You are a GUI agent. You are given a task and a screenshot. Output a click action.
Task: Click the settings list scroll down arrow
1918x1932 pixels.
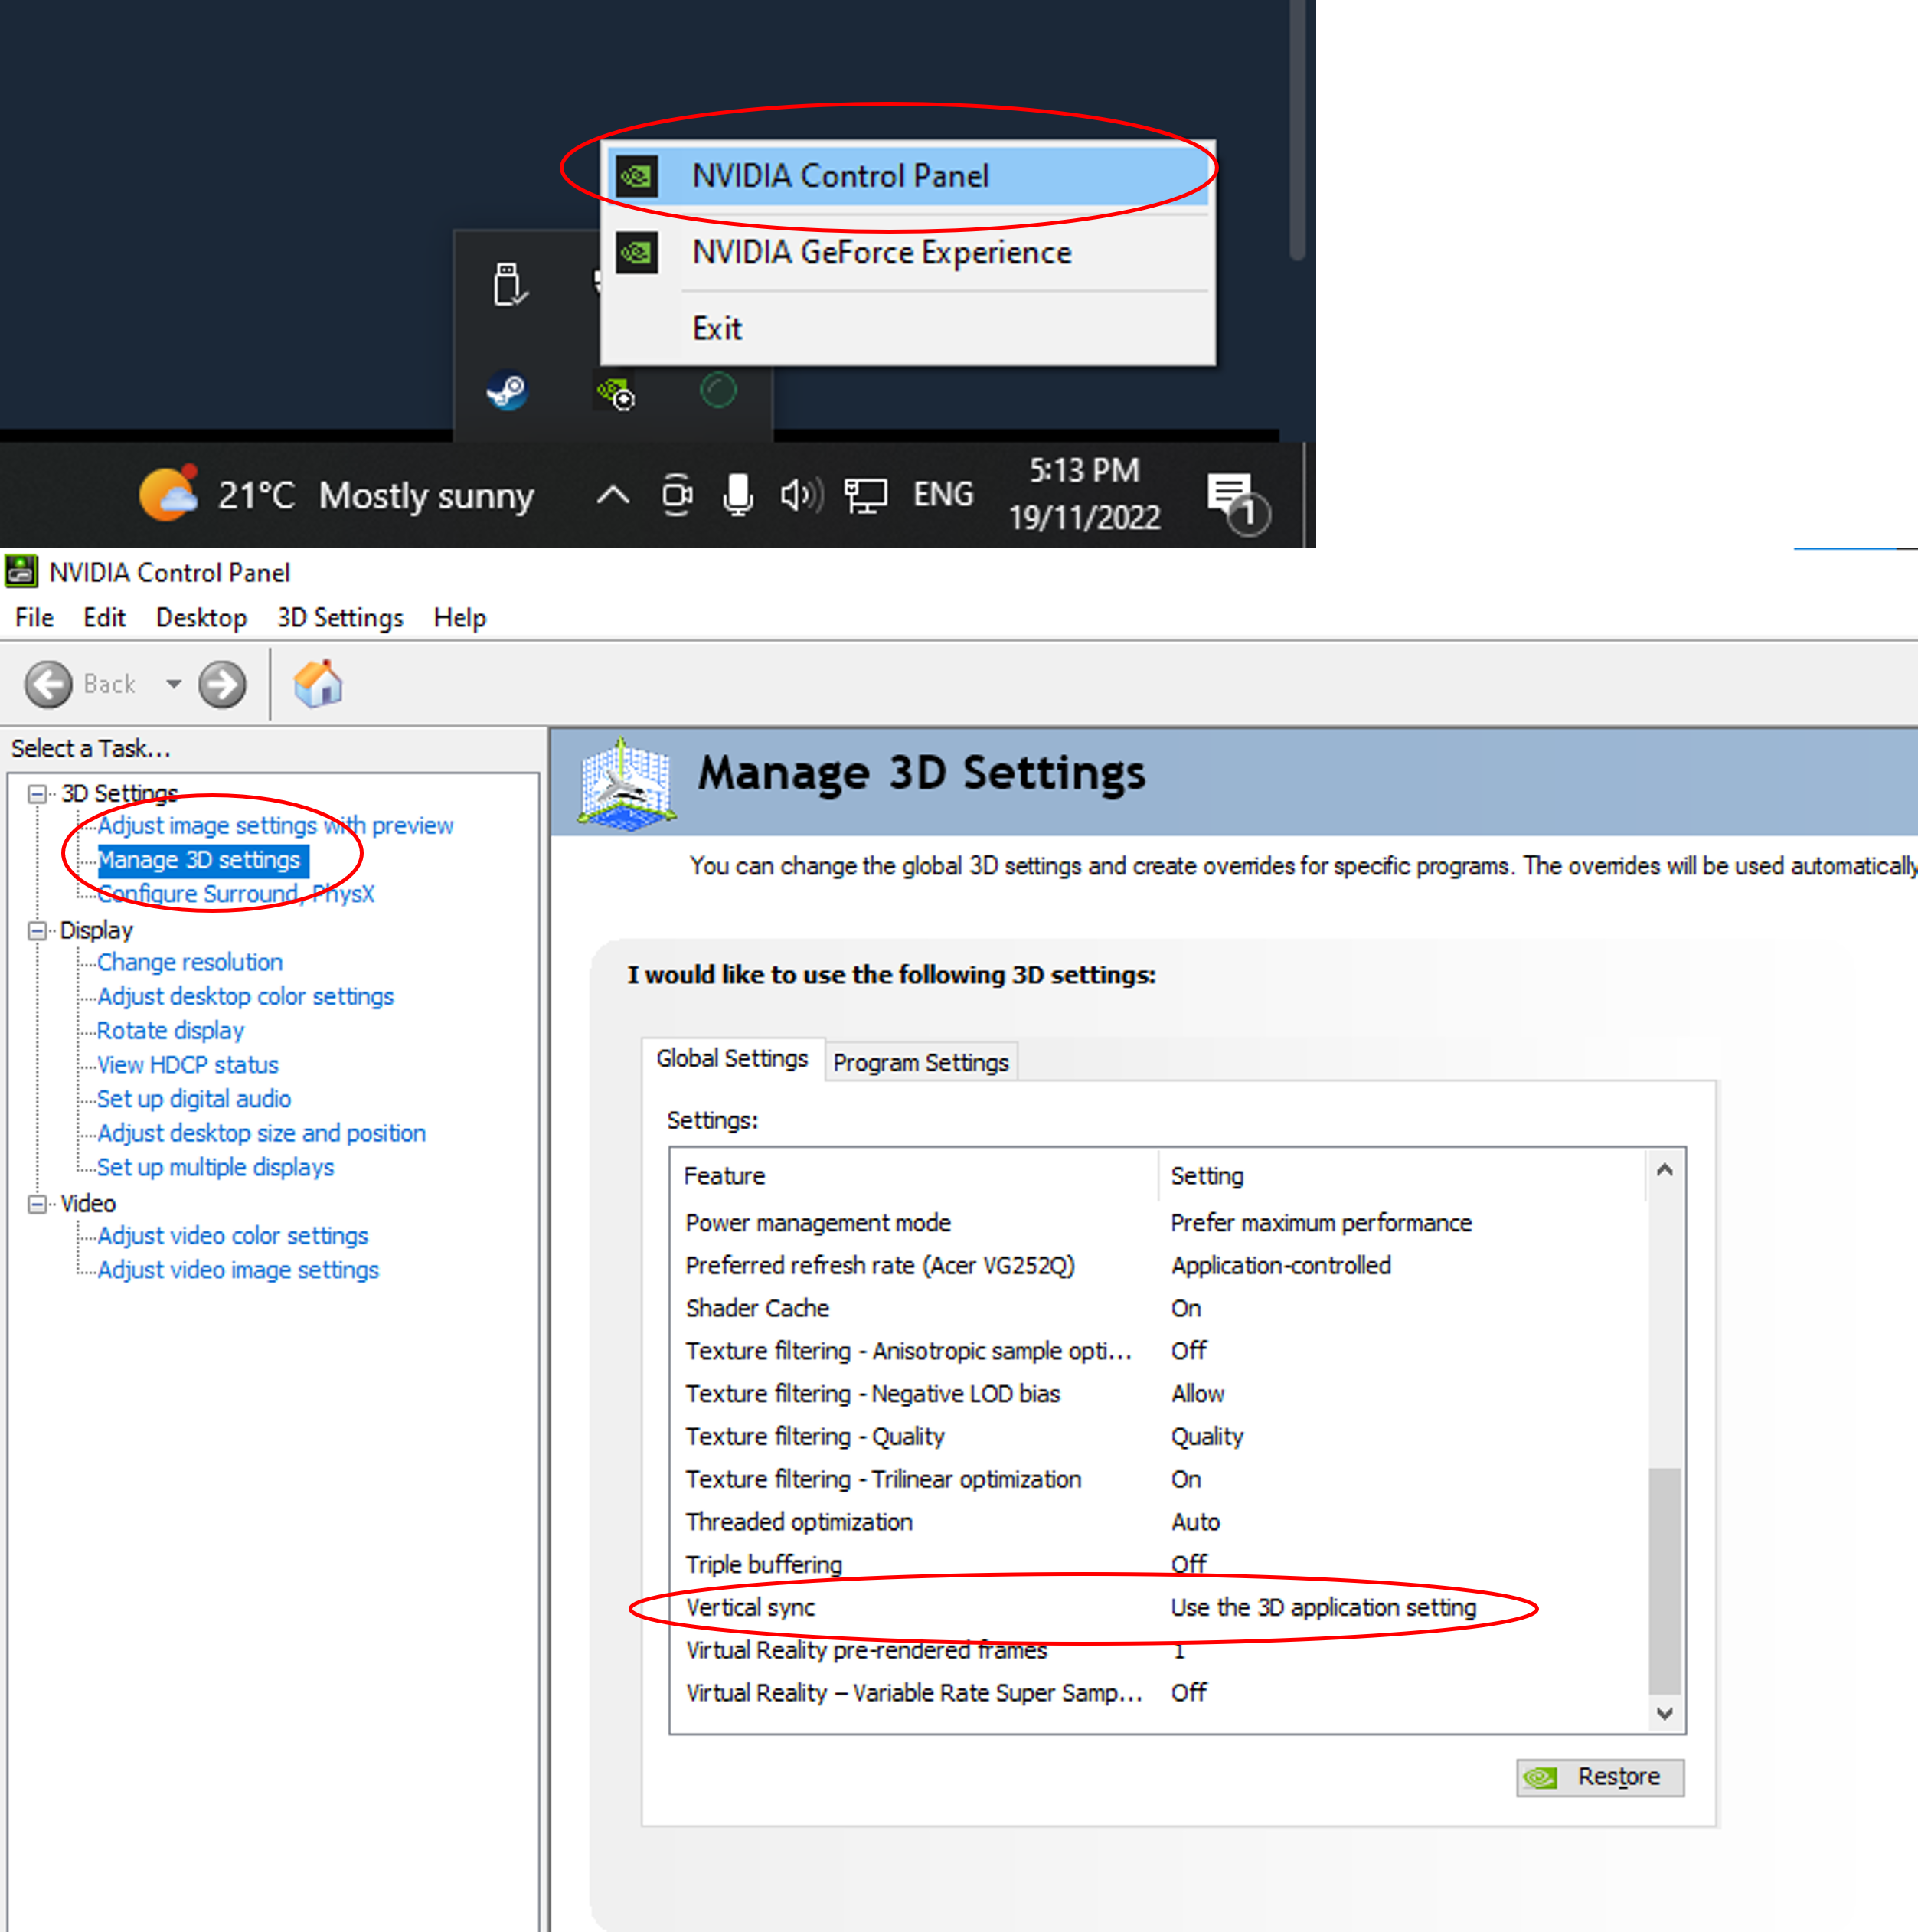[x=1664, y=1714]
